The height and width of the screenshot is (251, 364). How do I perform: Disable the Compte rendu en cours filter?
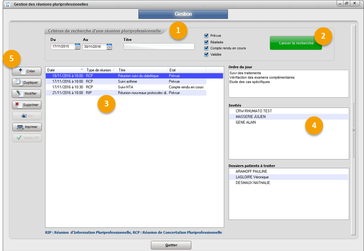pos(206,48)
